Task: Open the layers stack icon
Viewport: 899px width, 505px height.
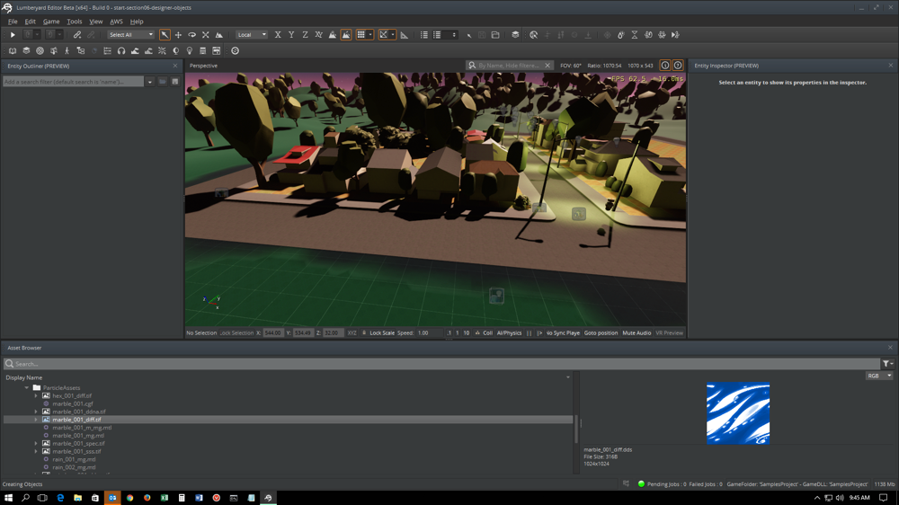Action: click(515, 35)
